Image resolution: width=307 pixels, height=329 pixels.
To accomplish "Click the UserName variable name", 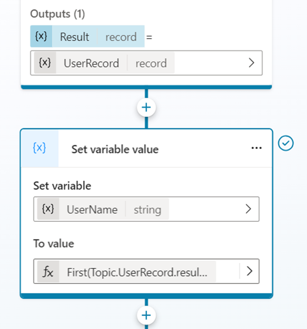I will click(x=92, y=210).
